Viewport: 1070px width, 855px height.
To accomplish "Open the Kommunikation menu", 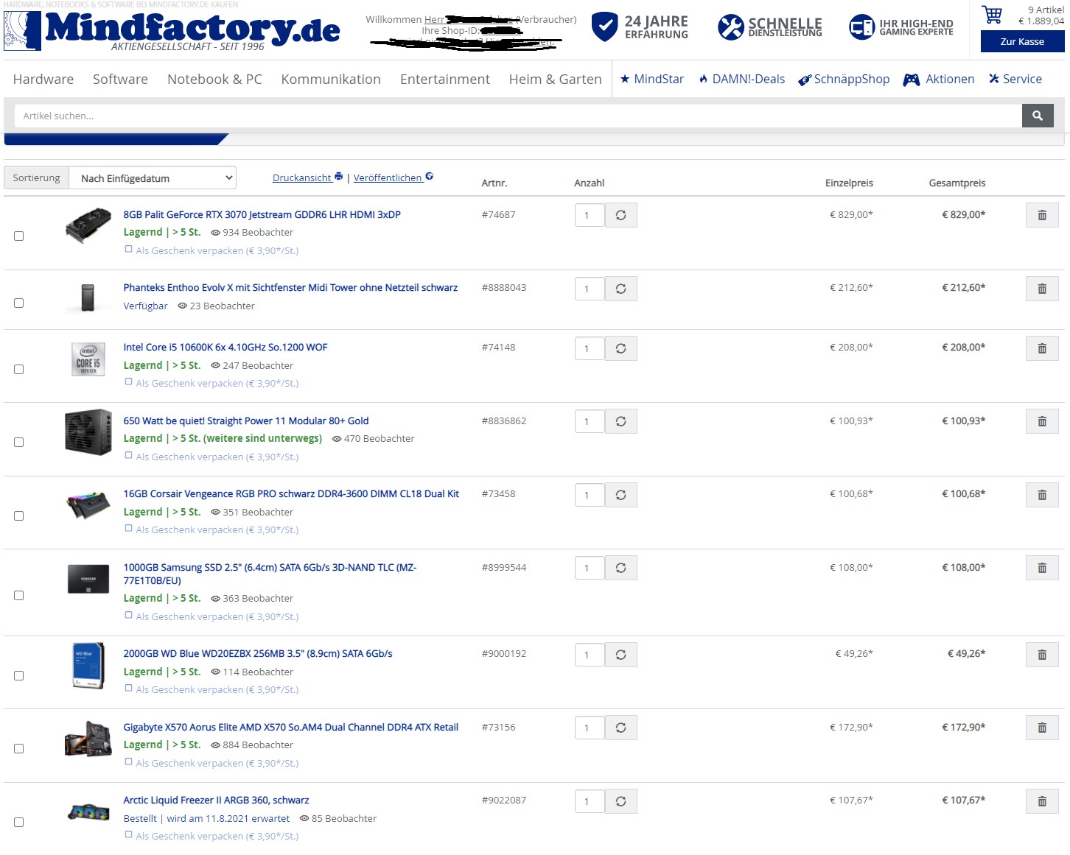I will point(331,79).
